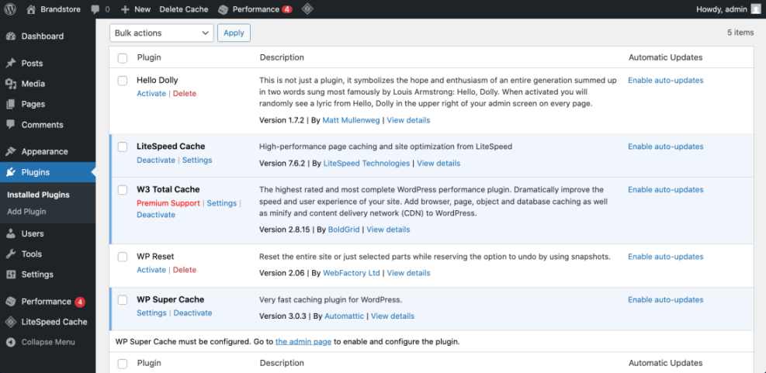This screenshot has width=766, height=373.
Task: Click the sidebar LiteSpeed Cache diamond icon
Action: [x=11, y=322]
